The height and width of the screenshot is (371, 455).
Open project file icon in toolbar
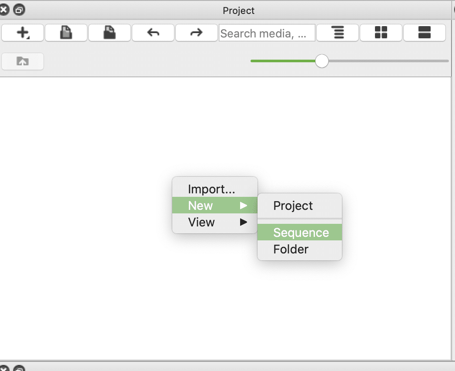coord(66,33)
